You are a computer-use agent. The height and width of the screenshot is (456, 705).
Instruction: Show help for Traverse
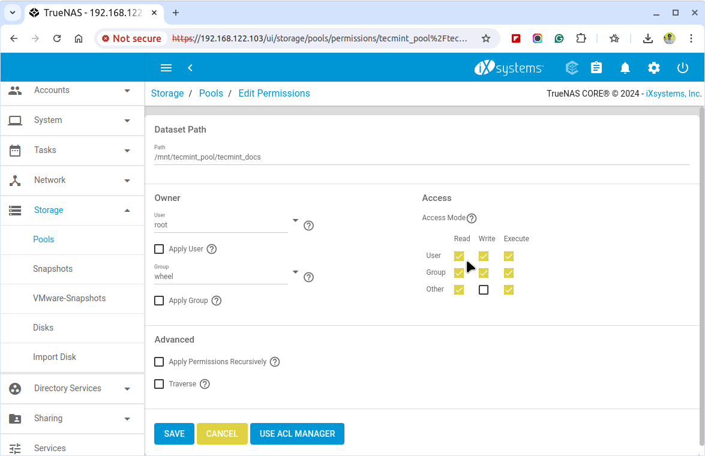click(205, 384)
